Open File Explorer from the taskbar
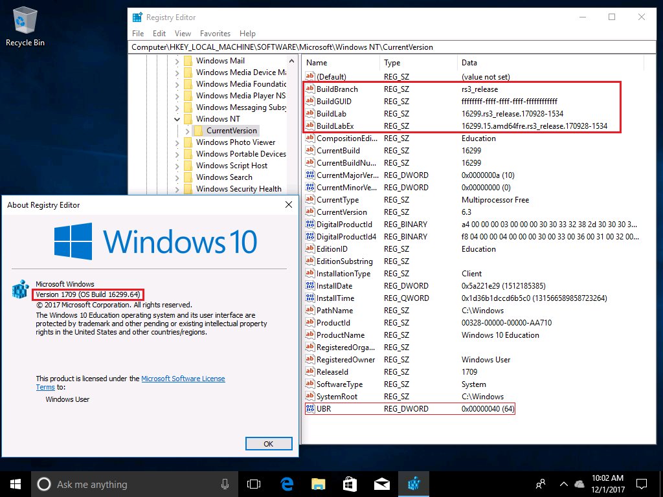 tap(318, 484)
